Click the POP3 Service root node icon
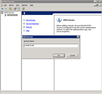 tap(2, 13)
